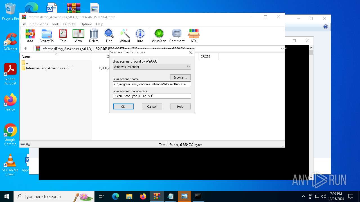Click the Extract To toolbar icon
This screenshot has height=202, width=360.
click(46, 36)
